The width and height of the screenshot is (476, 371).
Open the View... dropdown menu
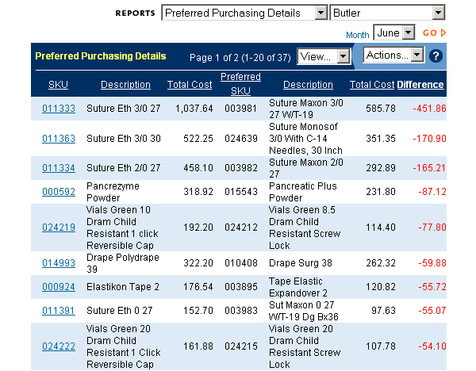[324, 56]
